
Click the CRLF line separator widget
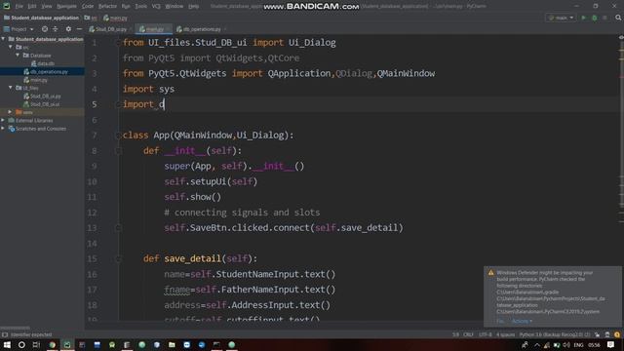pyautogui.click(x=468, y=334)
